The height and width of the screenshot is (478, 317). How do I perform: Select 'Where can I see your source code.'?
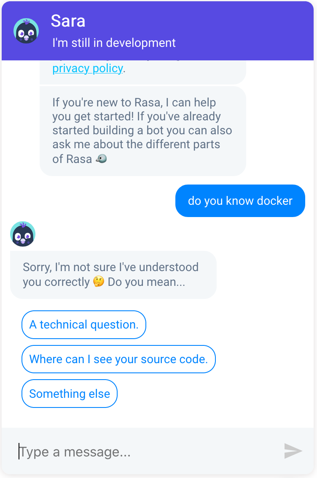click(x=118, y=359)
